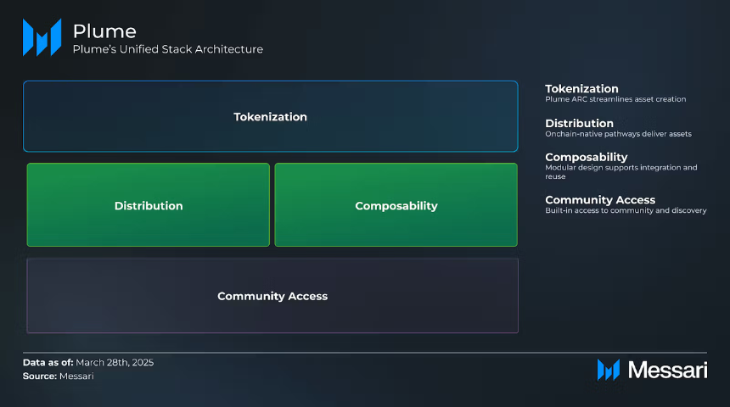Click the 'Source: Messari' label
Image resolution: width=730 pixels, height=407 pixels.
click(59, 376)
